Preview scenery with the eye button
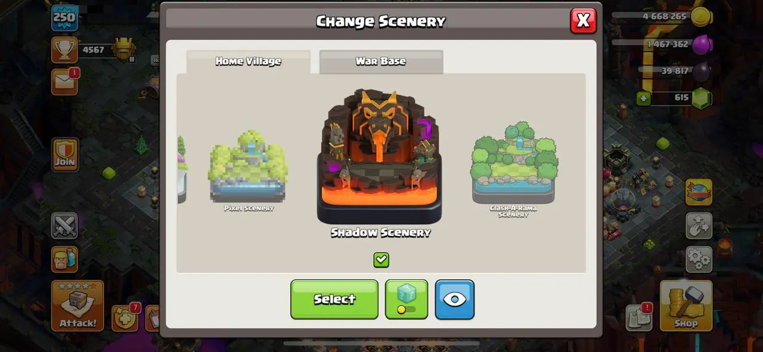Image resolution: width=763 pixels, height=352 pixels. tap(455, 299)
